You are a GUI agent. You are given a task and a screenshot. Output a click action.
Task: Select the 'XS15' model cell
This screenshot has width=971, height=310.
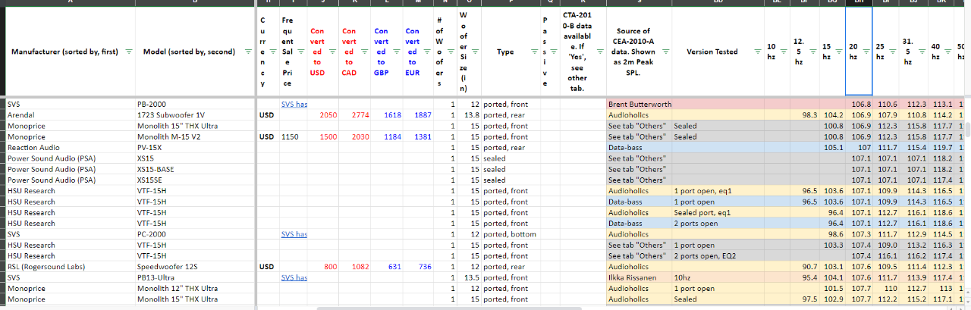coord(196,158)
